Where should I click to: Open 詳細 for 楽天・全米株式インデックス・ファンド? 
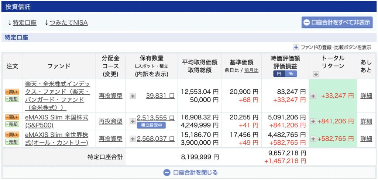366,96
